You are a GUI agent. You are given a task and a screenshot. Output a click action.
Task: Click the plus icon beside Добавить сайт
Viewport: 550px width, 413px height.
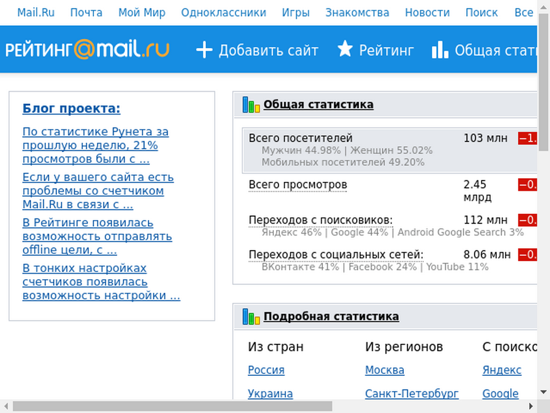coord(204,49)
